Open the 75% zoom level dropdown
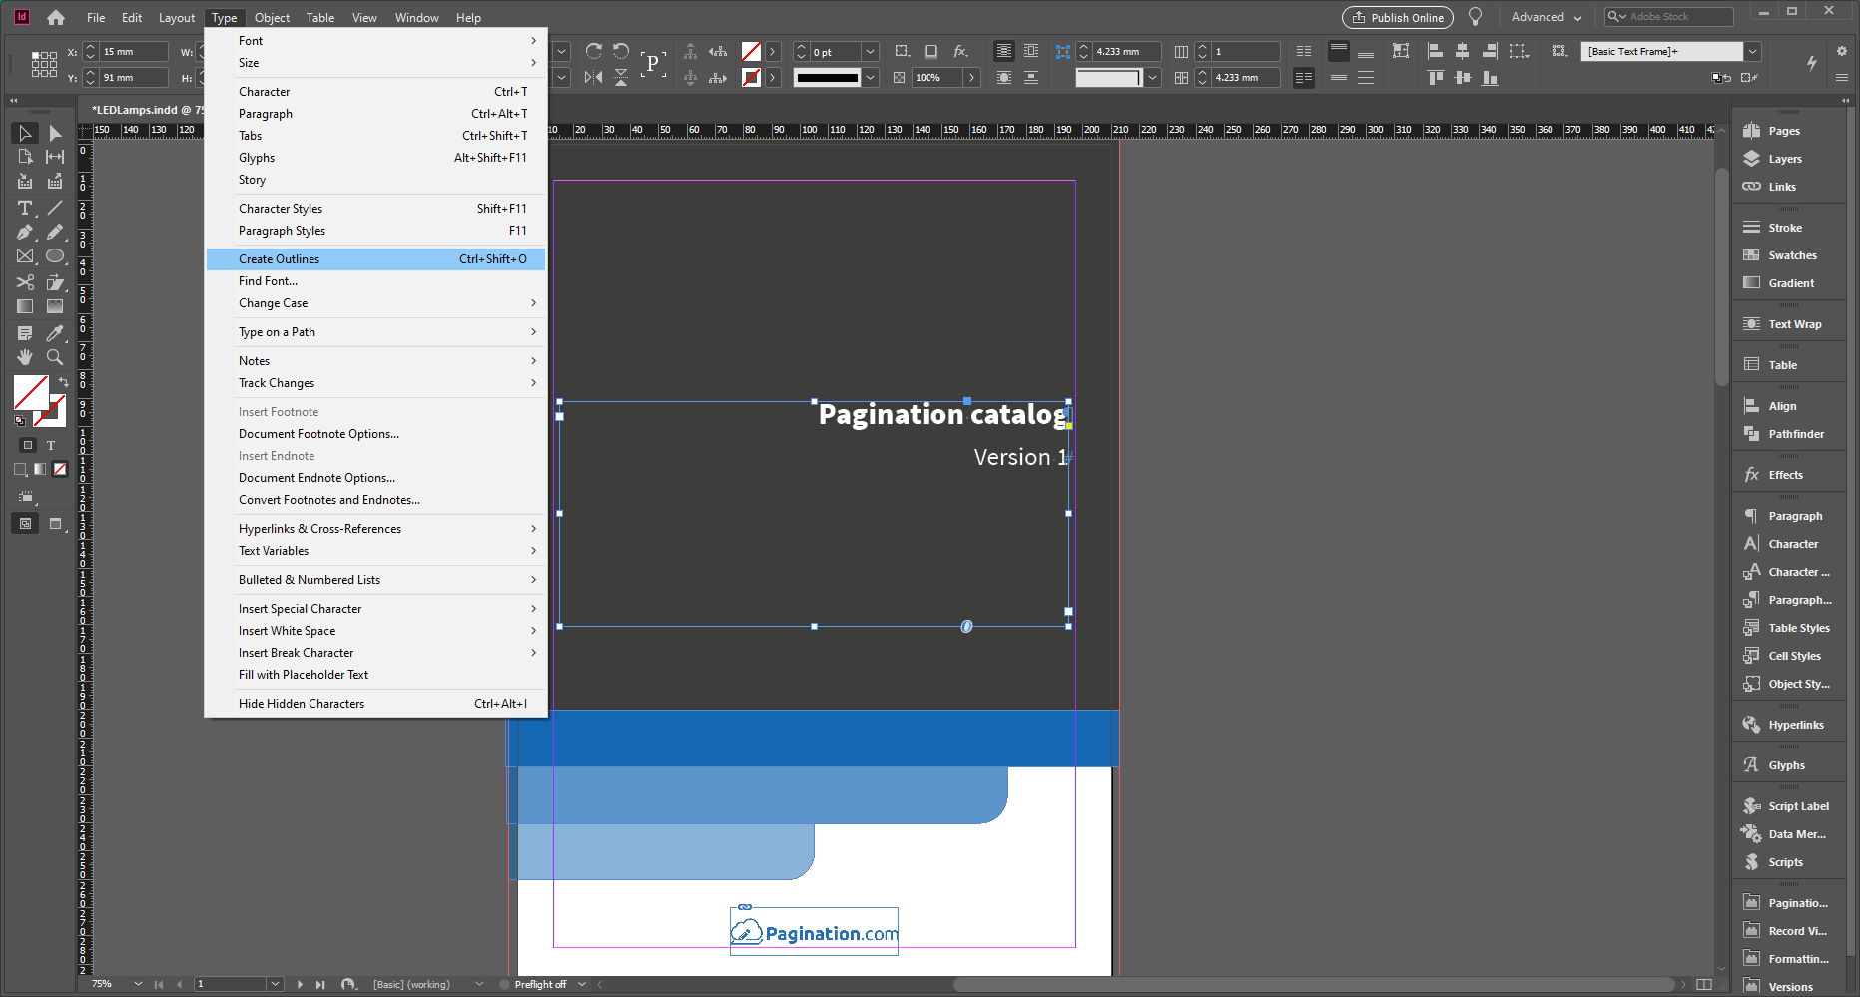1860x997 pixels. 138,984
